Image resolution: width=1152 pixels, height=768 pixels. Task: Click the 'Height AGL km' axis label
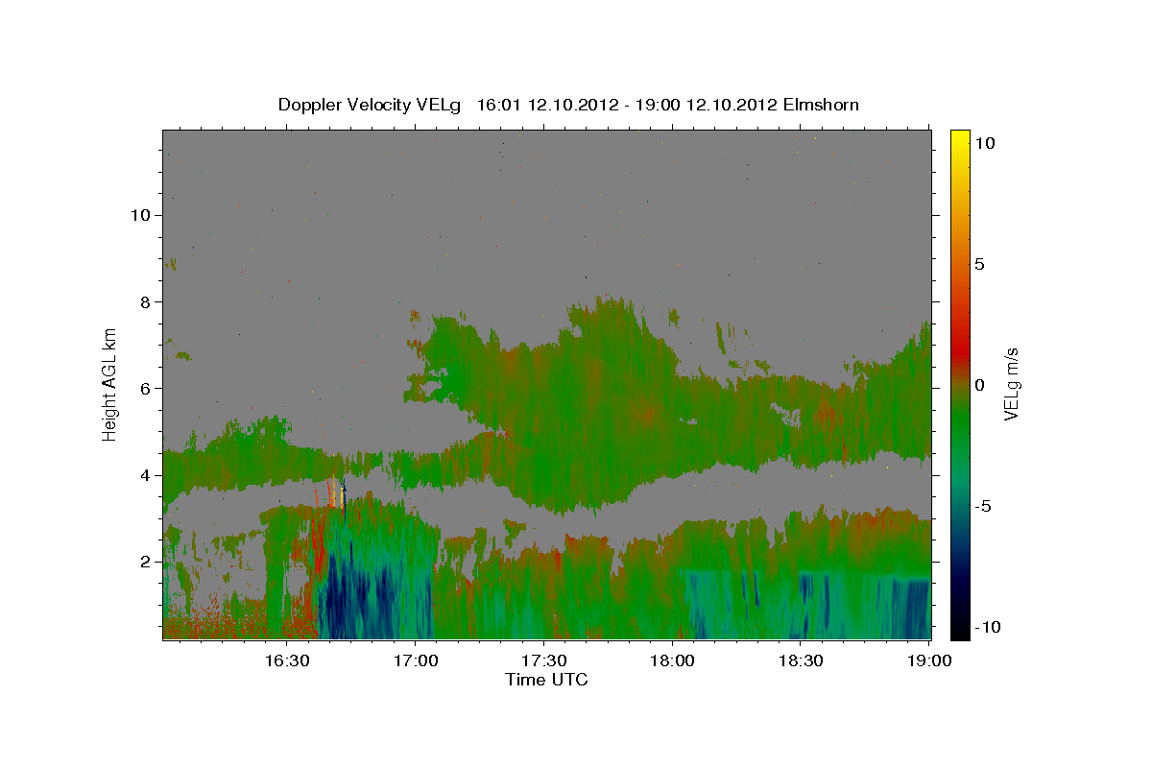coord(109,384)
